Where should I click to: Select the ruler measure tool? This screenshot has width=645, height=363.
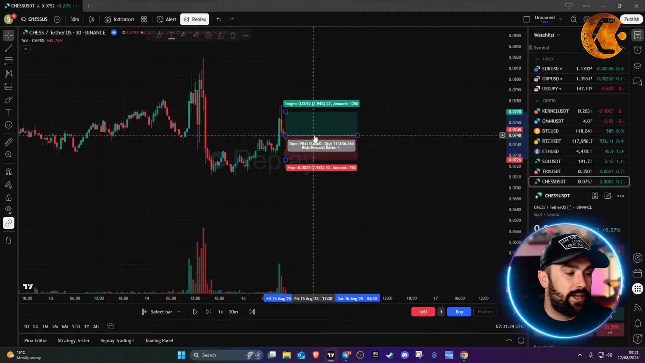[9, 142]
